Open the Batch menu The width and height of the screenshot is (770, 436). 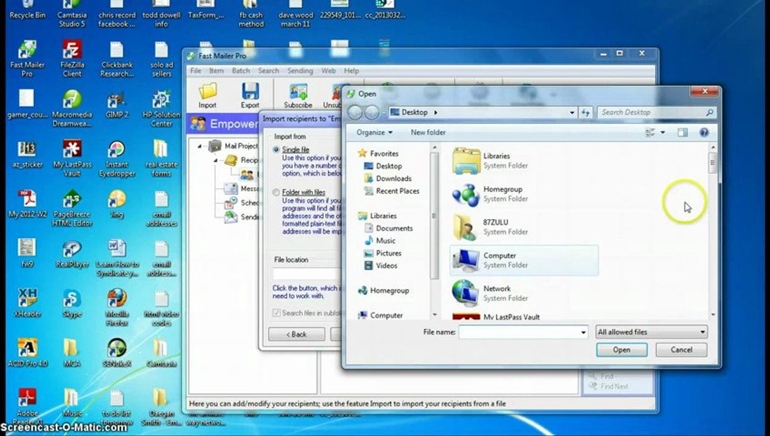pyautogui.click(x=241, y=71)
